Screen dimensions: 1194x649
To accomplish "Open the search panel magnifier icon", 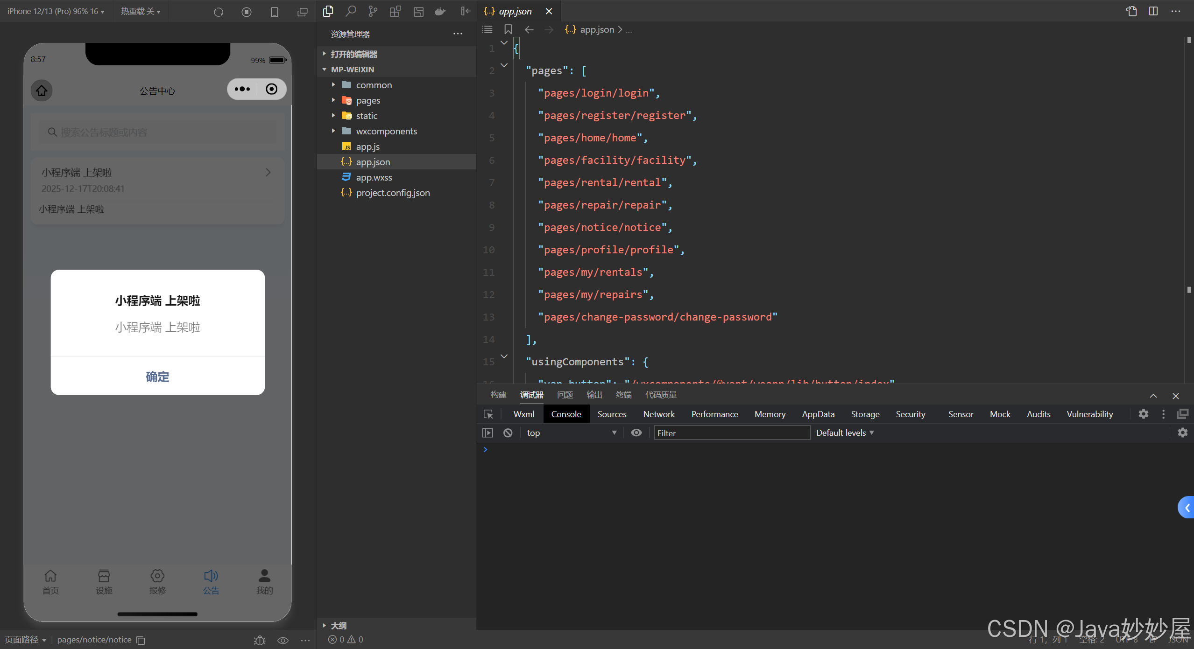I will tap(350, 11).
